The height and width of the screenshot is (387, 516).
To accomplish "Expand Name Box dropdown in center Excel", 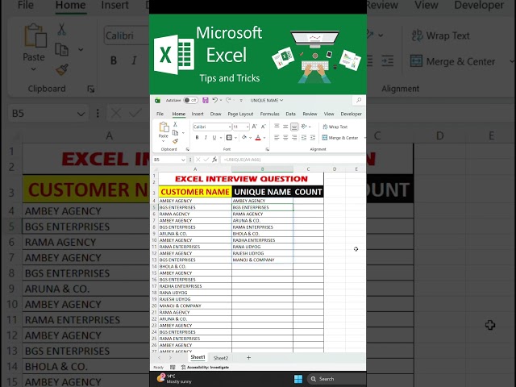I will click(x=183, y=160).
